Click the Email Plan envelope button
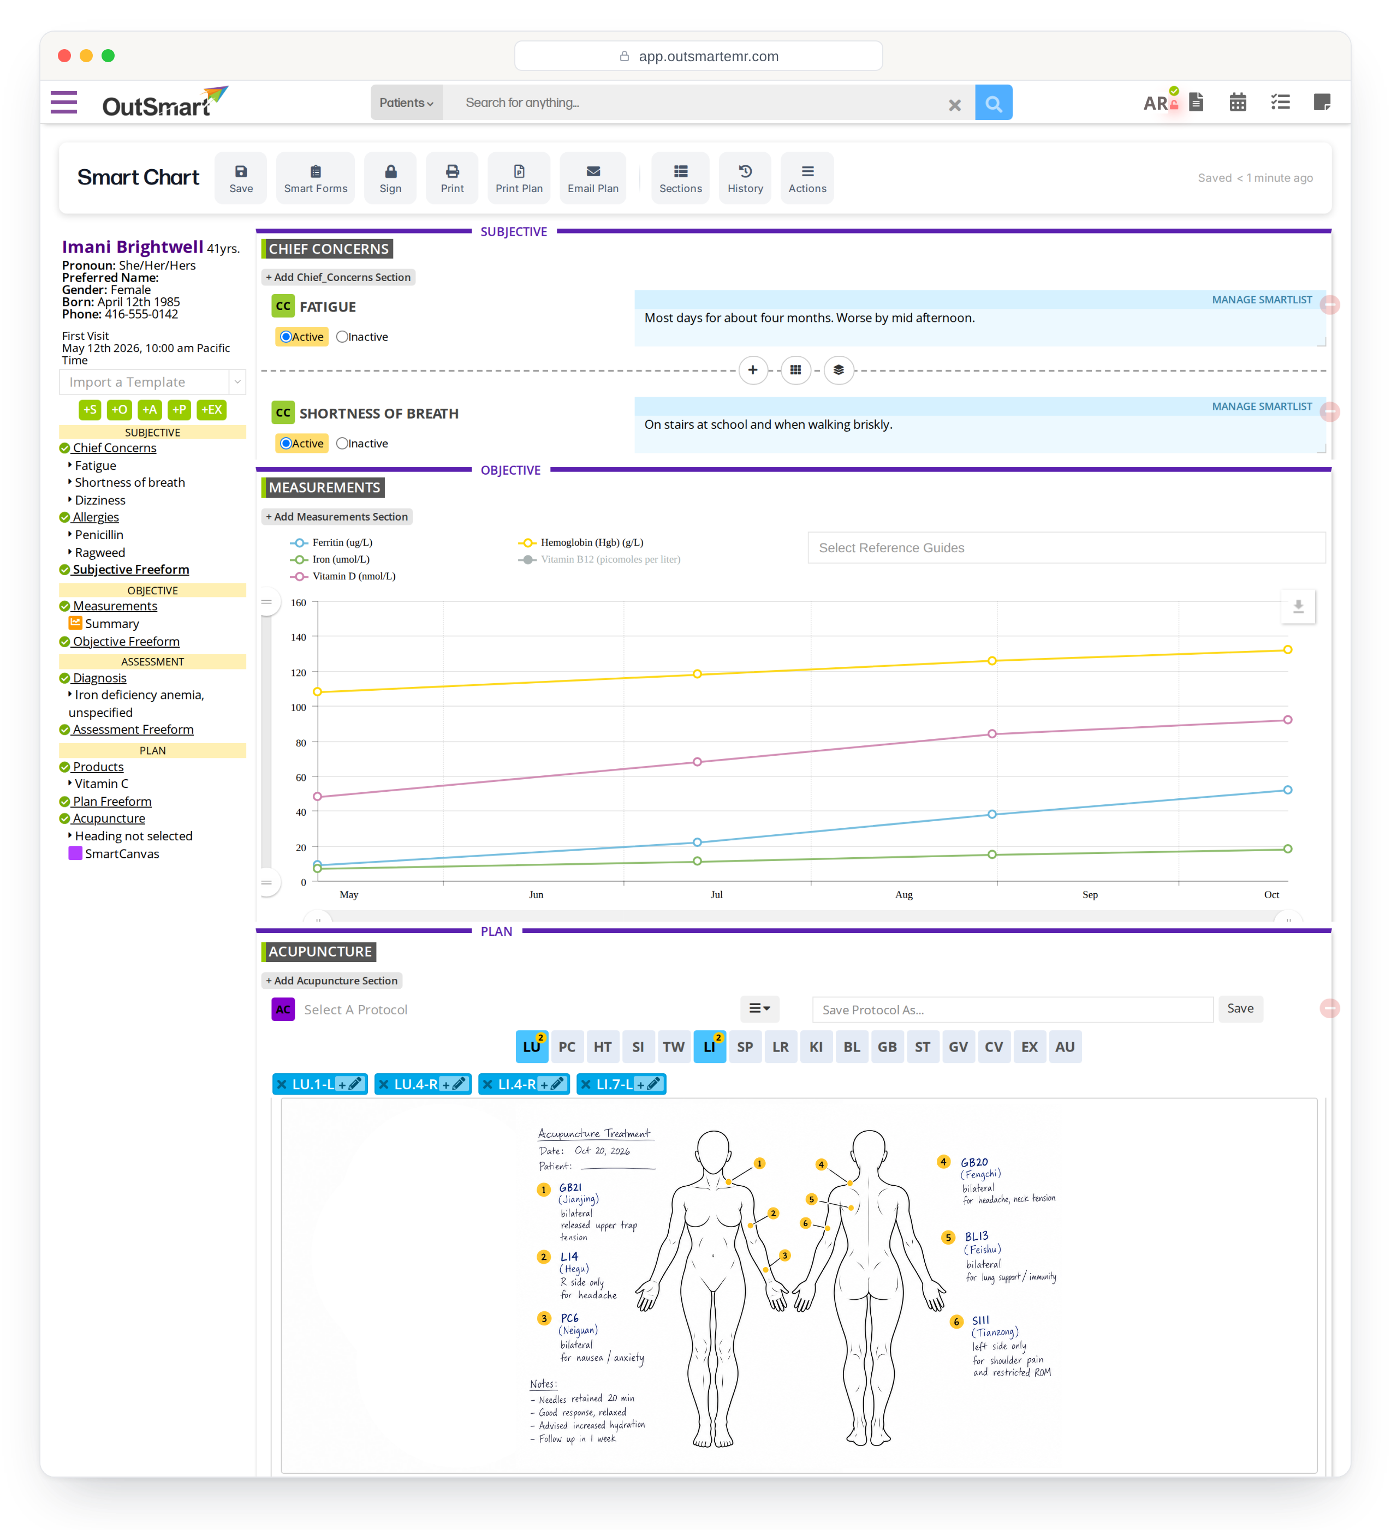 (x=593, y=177)
